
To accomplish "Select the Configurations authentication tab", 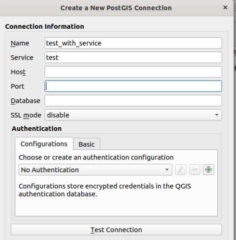I will [x=44, y=144].
